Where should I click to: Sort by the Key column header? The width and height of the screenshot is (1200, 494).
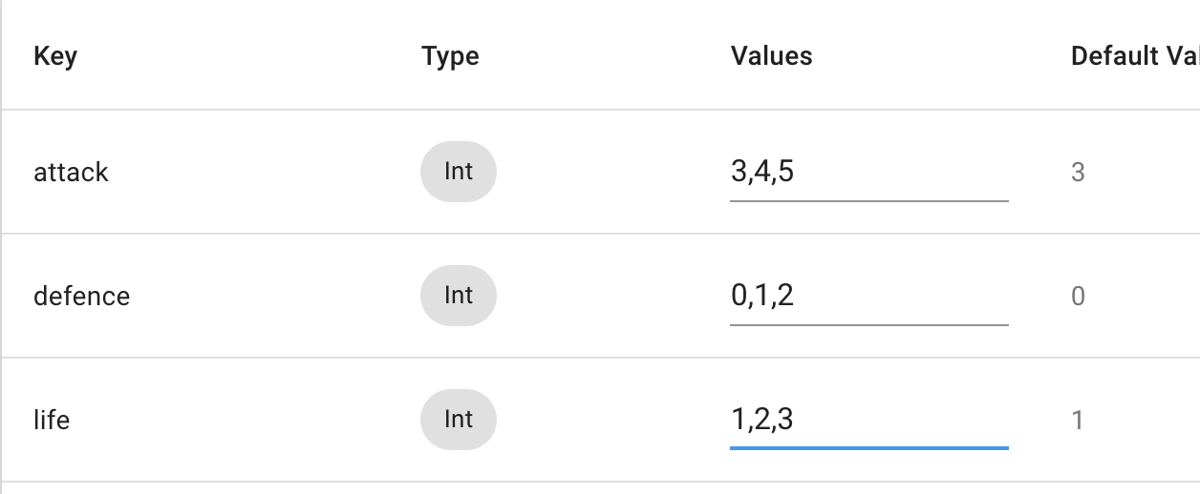click(x=55, y=56)
